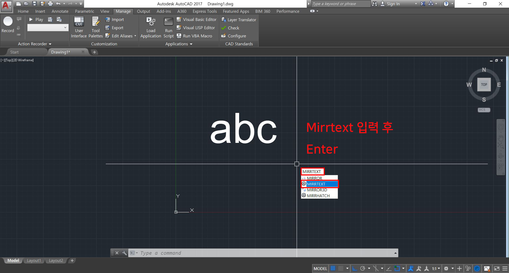Open the WCS coordinate system dropdown
This screenshot has width=509, height=273.
[484, 110]
